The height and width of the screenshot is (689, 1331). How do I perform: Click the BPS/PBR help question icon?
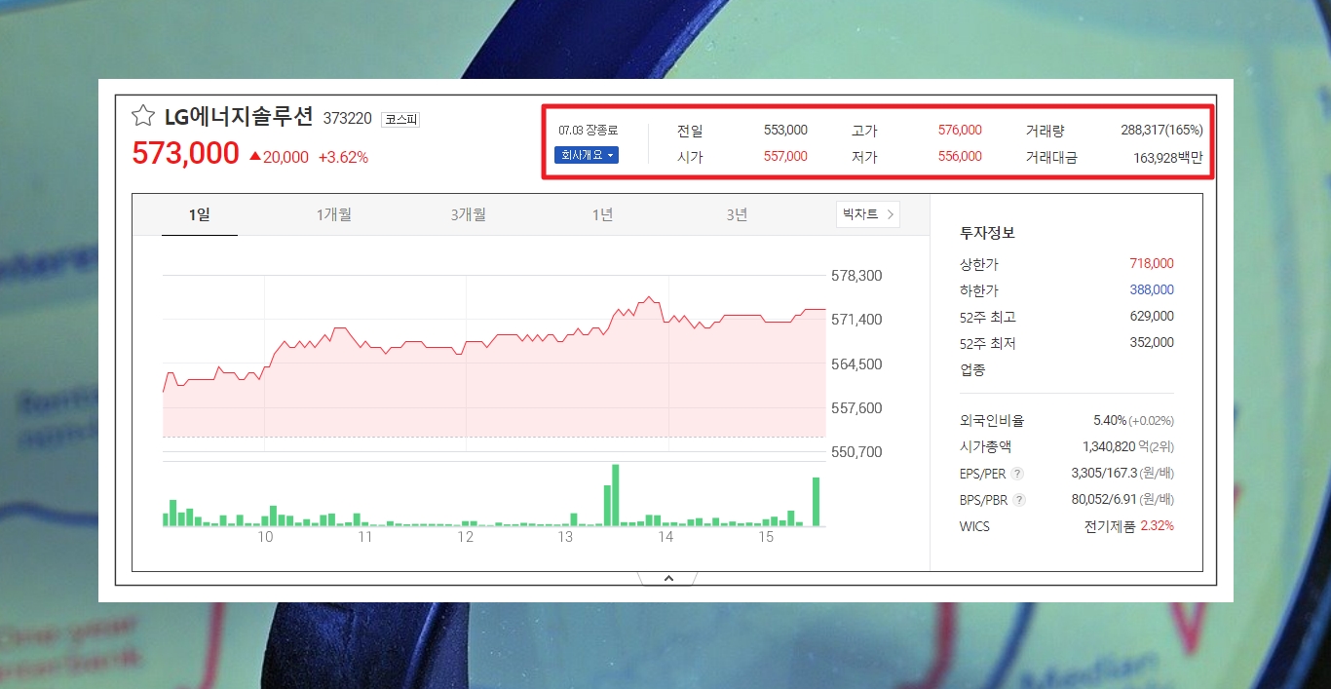[1020, 500]
